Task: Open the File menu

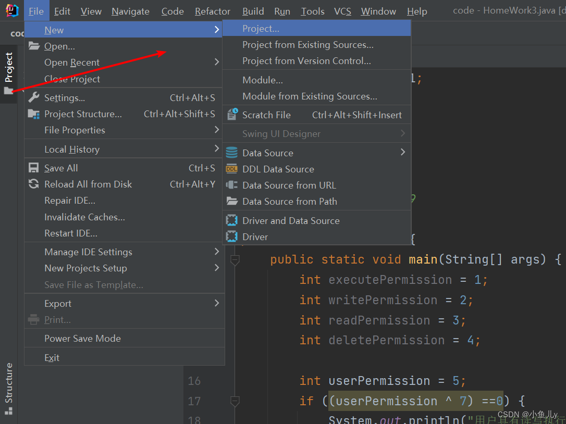Action: [36, 11]
